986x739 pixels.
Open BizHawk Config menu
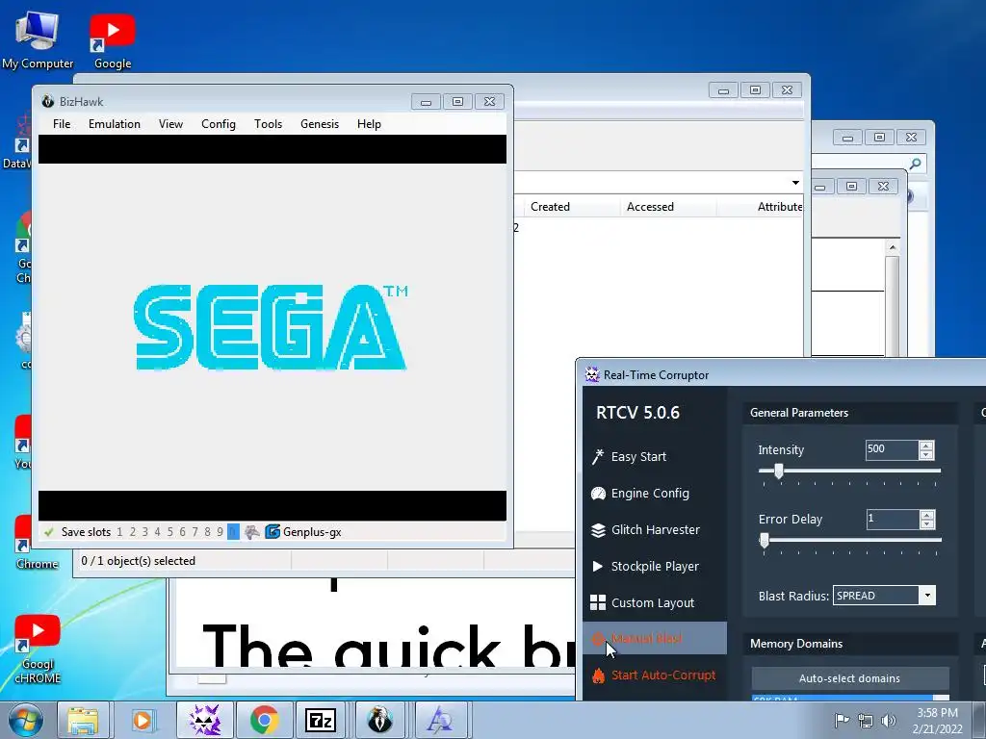click(x=219, y=124)
